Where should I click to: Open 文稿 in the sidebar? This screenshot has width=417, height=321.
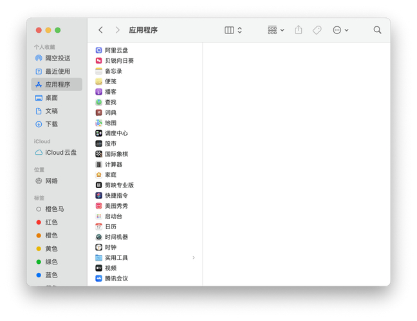pyautogui.click(x=57, y=111)
